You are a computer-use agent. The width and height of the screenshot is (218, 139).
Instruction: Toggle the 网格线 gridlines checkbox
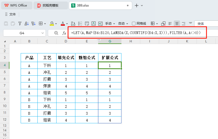134,24
